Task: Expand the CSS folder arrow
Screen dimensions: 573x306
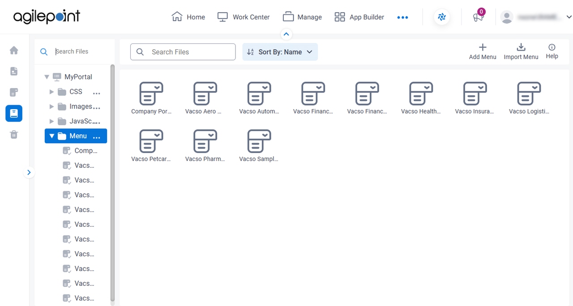Action: tap(51, 92)
